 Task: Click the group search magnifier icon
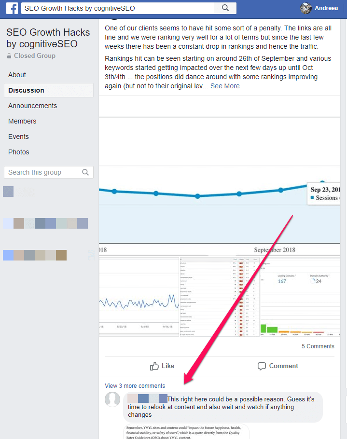pos(85,172)
